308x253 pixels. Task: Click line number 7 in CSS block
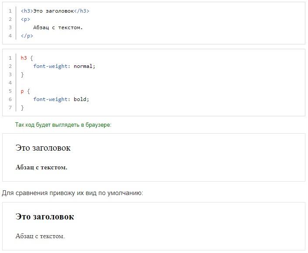point(10,108)
